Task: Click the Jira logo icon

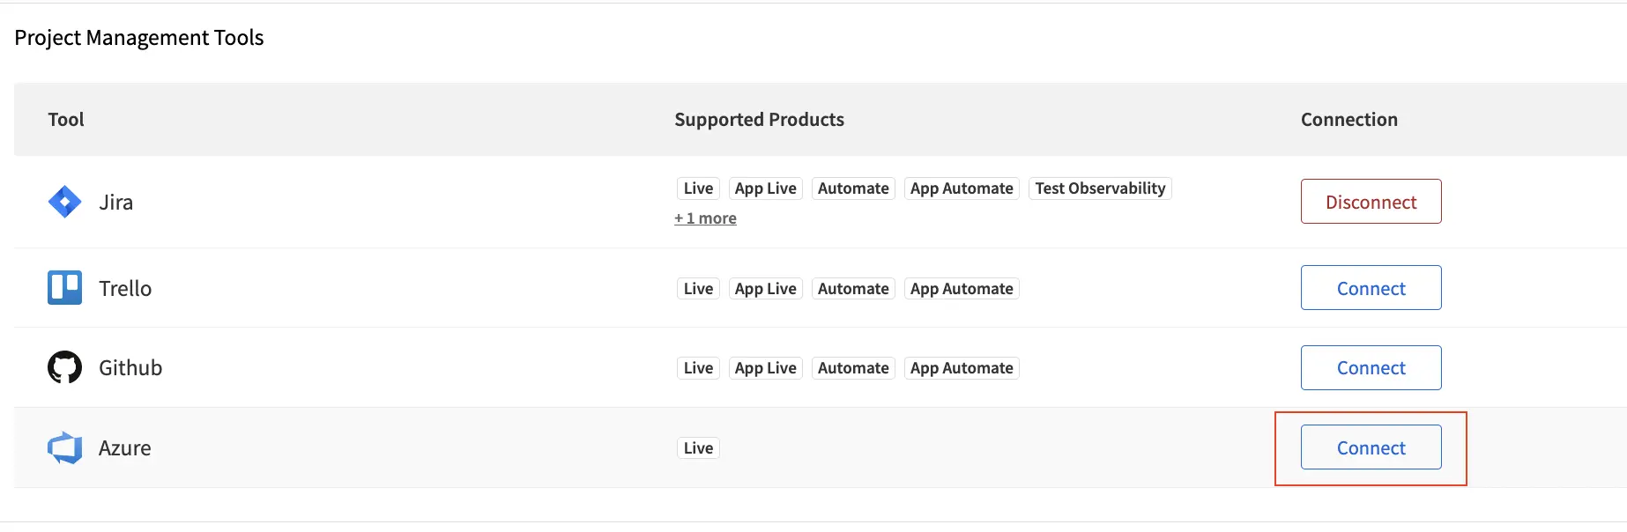Action: click(64, 202)
